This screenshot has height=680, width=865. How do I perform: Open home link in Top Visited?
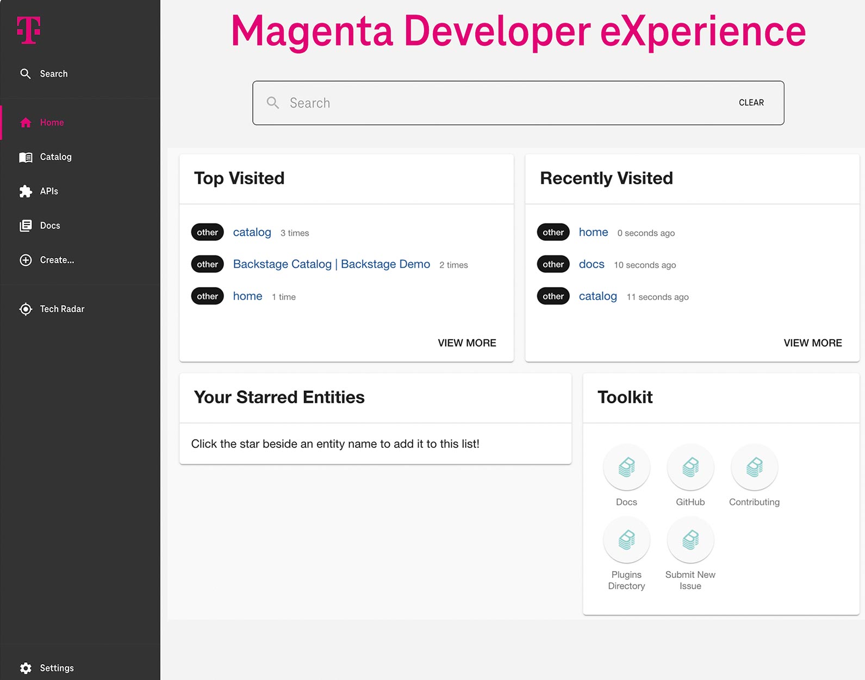click(247, 296)
